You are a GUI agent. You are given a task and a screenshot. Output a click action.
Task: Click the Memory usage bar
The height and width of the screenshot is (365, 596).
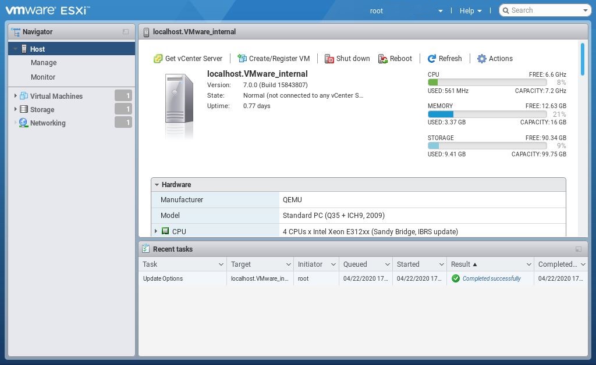point(487,114)
